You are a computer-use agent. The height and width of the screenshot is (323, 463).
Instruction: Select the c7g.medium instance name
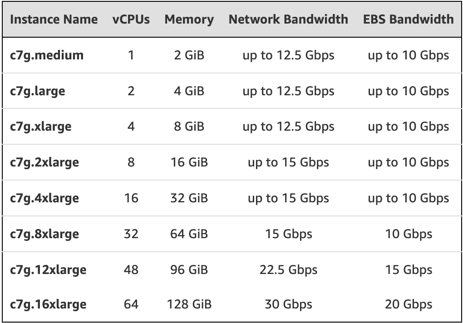[x=47, y=55]
